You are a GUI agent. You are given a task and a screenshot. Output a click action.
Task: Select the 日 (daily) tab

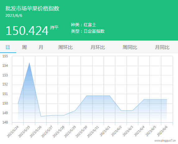[x=8, y=47]
